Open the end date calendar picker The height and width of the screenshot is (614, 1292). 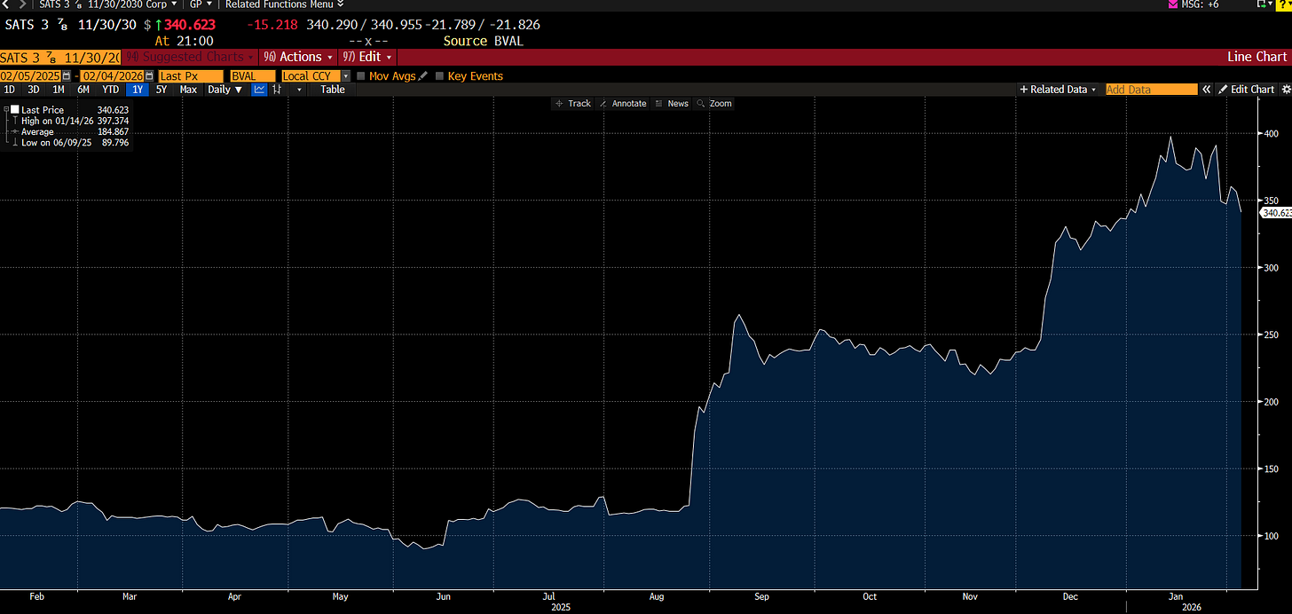coord(149,76)
